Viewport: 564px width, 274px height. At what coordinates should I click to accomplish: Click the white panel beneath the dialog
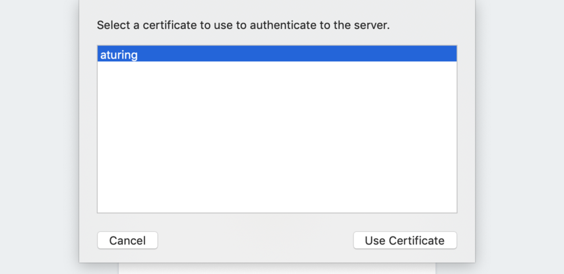tap(277, 269)
